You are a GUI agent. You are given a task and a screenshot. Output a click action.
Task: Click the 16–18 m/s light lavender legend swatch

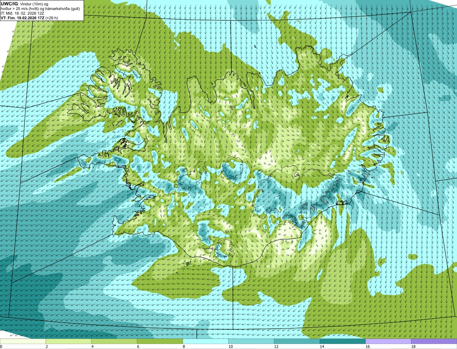[388, 342]
